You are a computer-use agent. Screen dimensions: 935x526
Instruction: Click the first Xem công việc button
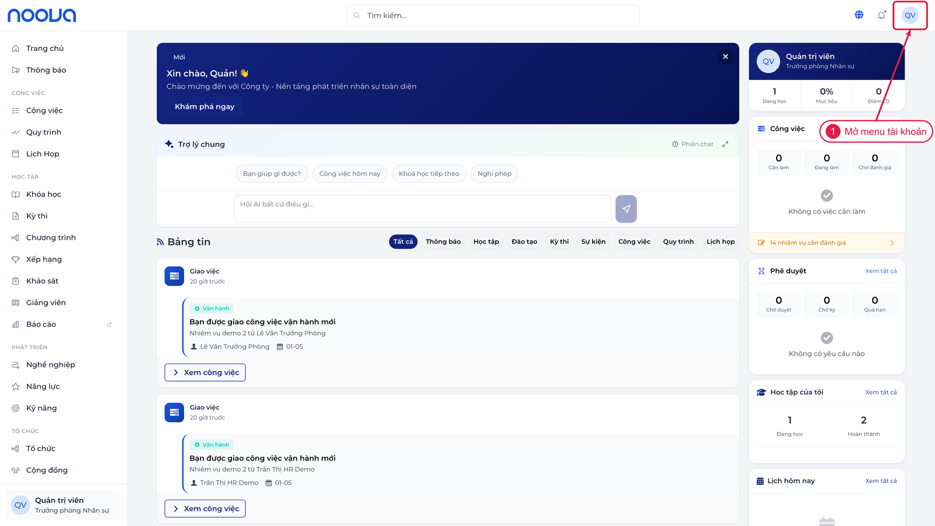(205, 372)
